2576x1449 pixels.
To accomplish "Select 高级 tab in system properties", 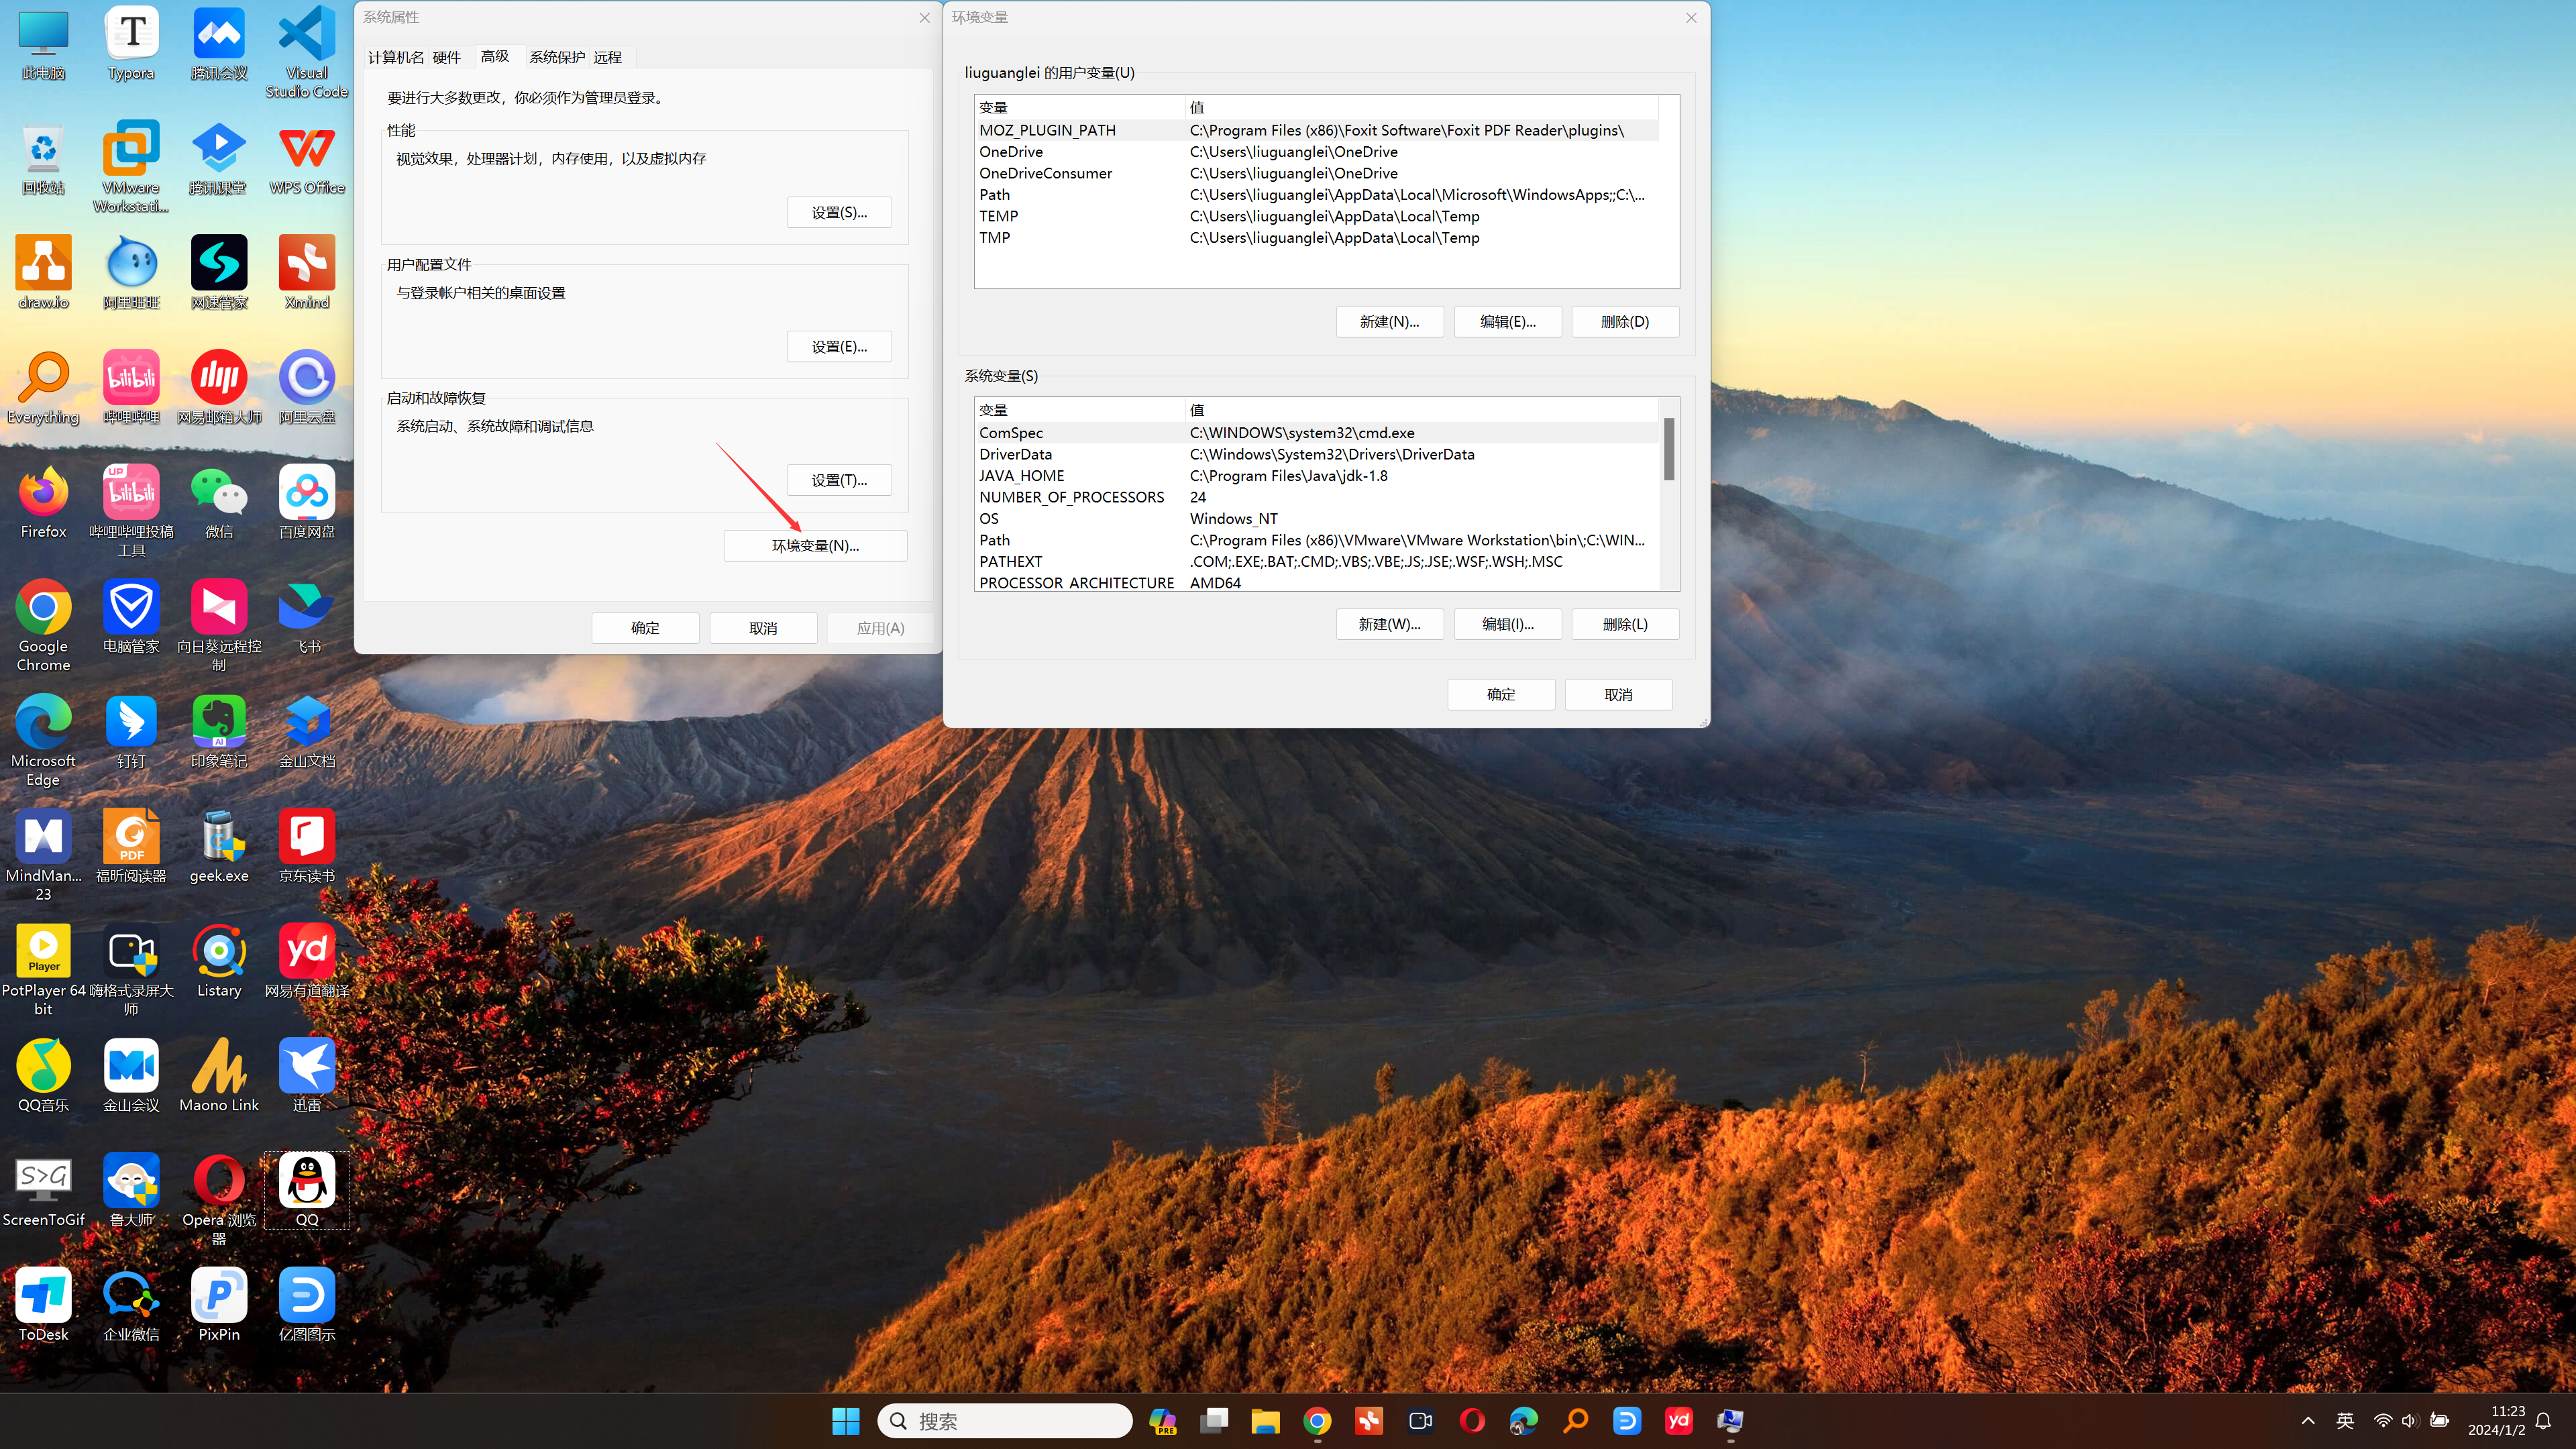I will (x=495, y=56).
